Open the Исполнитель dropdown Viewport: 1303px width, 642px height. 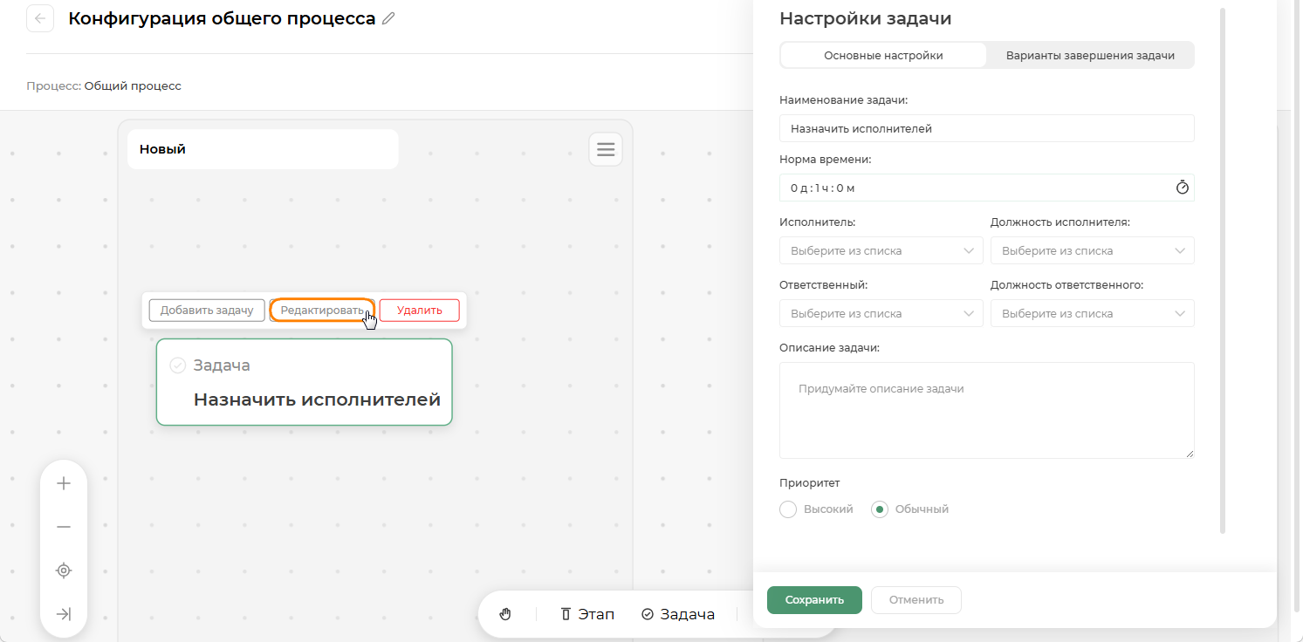tap(881, 251)
